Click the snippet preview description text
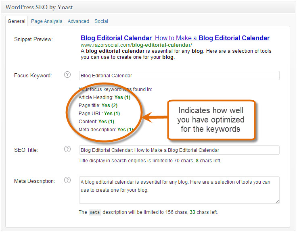The width and height of the screenshot is (297, 232). click(x=176, y=54)
